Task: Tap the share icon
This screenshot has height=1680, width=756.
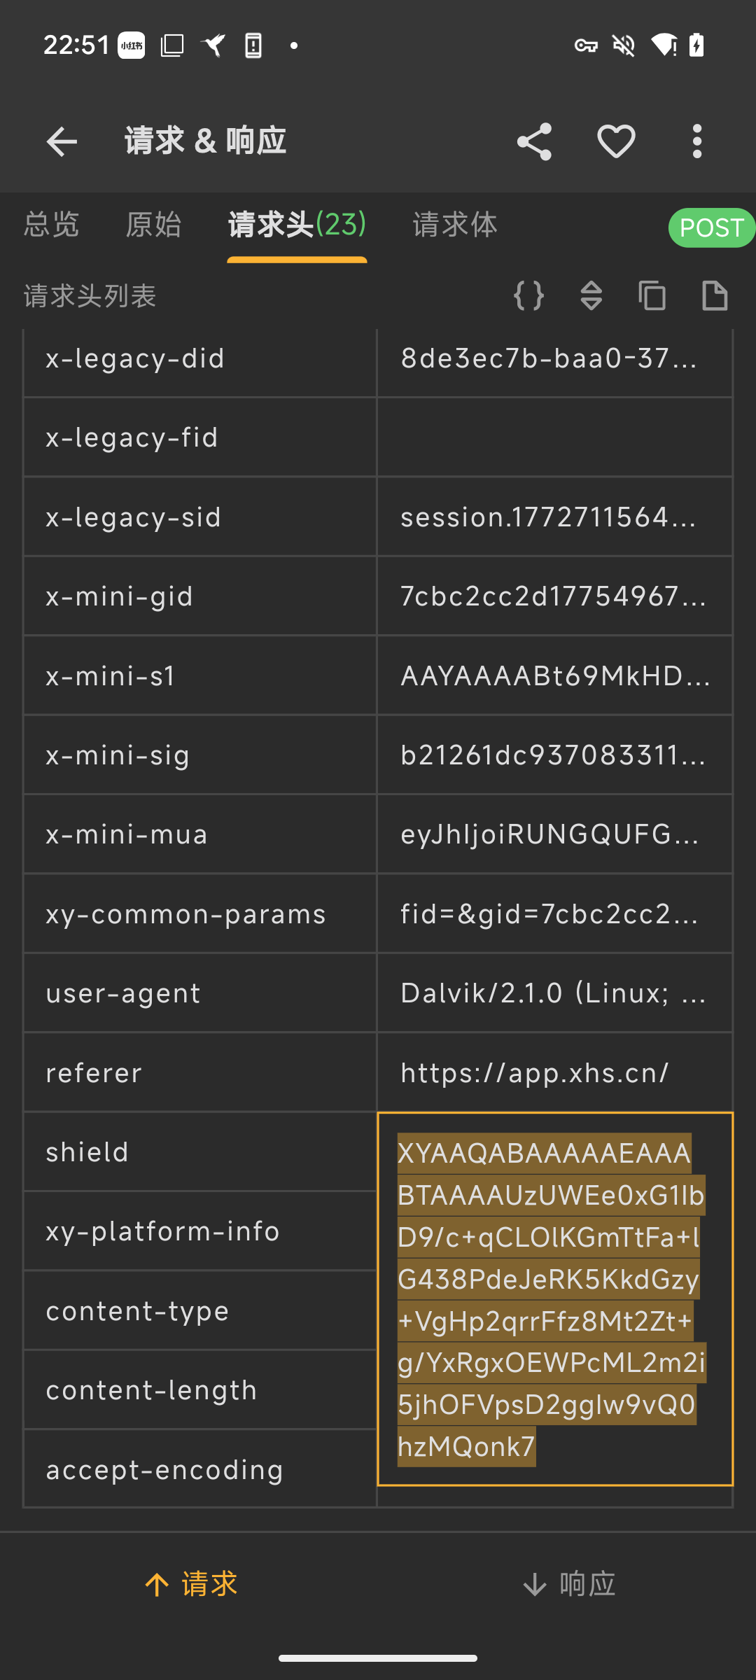Action: click(x=534, y=142)
